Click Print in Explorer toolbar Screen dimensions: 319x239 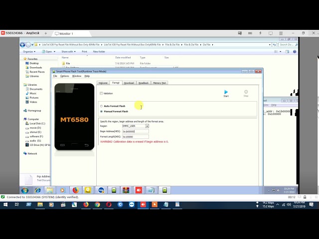84,52
